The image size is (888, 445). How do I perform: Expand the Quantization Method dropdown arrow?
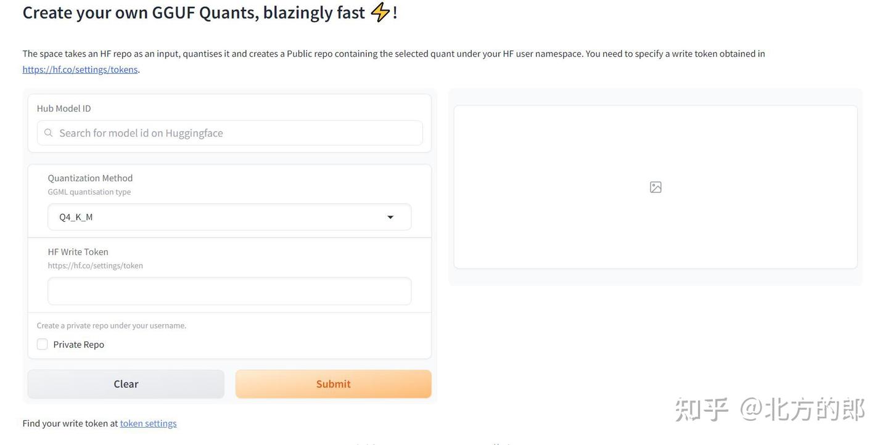[x=390, y=218]
